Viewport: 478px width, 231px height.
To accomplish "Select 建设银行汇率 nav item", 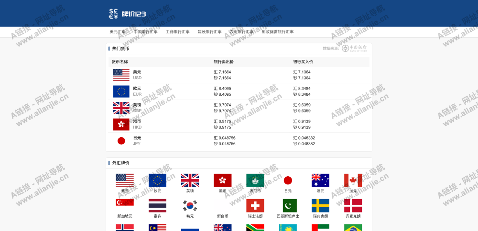I will [x=209, y=32].
